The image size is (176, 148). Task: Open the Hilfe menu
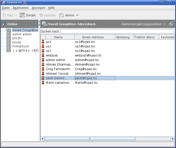pos(52,8)
